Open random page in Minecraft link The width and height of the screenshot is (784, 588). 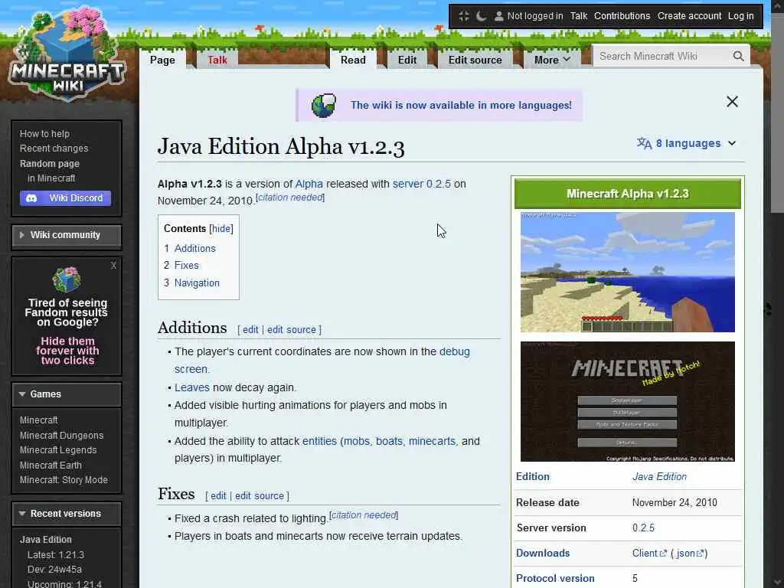(51, 178)
